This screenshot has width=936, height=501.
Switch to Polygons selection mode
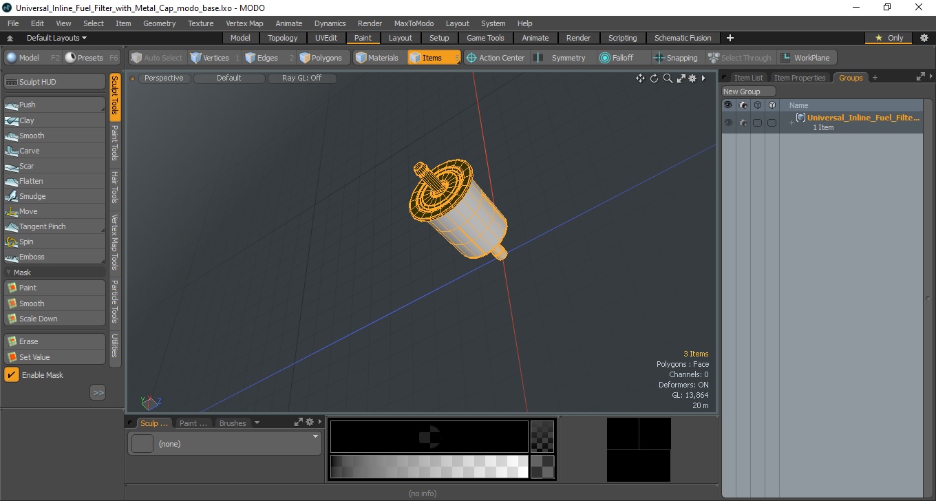click(323, 58)
